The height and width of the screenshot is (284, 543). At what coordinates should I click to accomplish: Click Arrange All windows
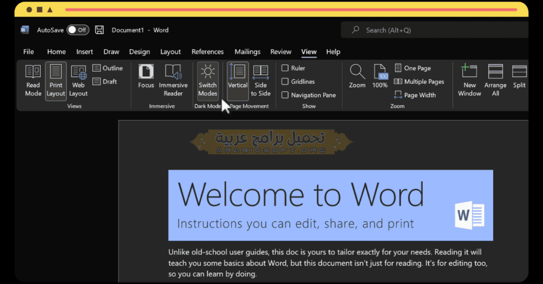point(495,81)
